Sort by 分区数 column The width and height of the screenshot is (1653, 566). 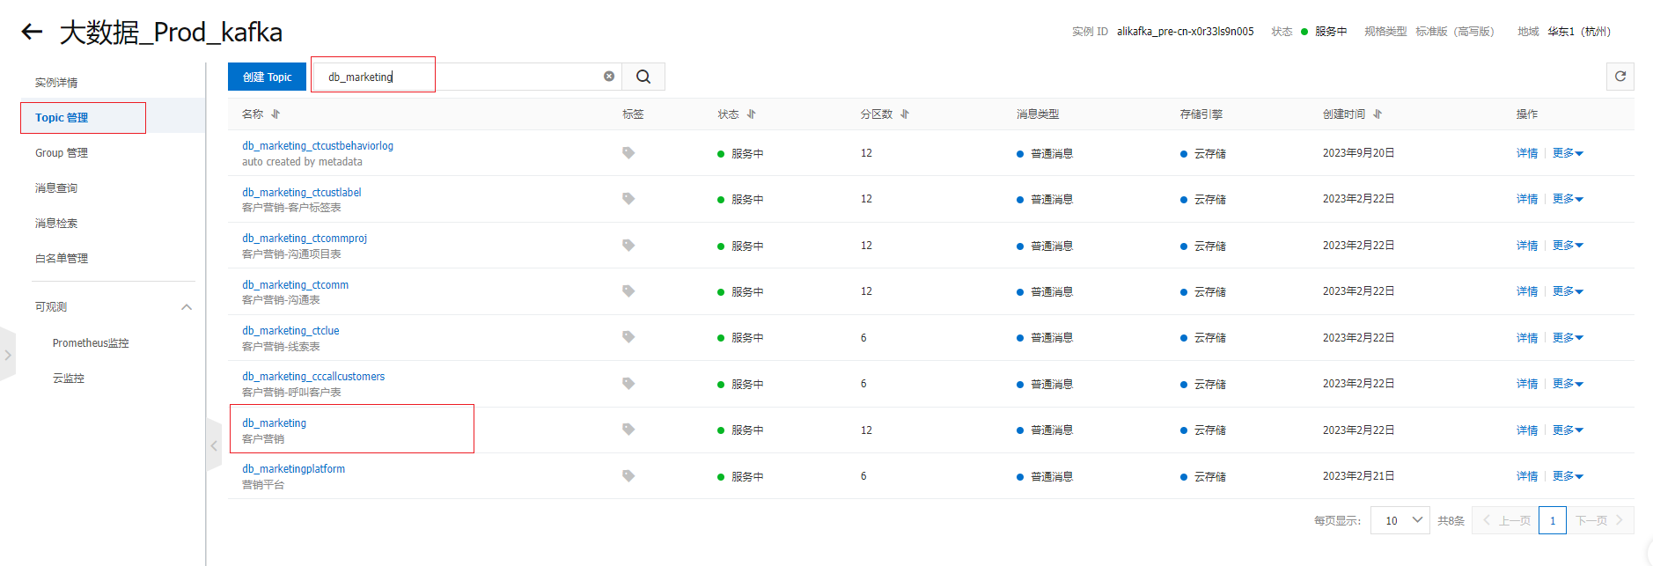pyautogui.click(x=905, y=114)
